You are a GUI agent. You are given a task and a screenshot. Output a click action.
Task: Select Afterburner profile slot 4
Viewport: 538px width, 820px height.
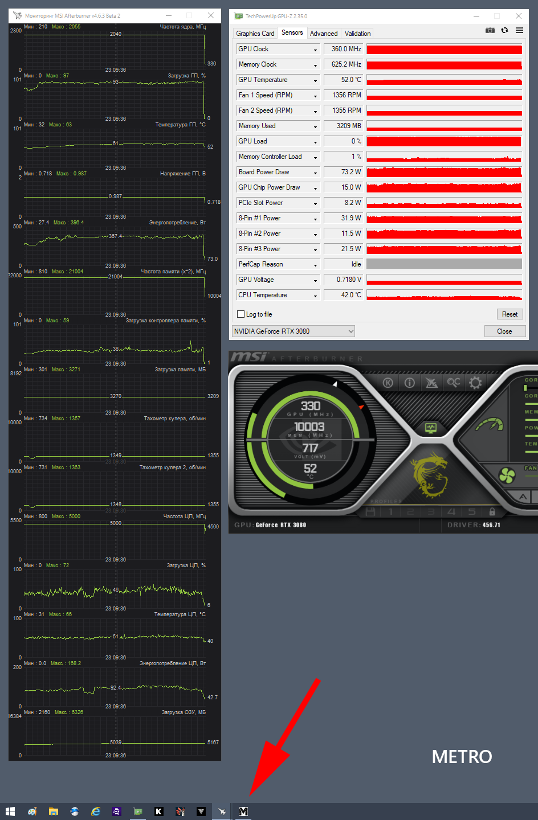(x=451, y=511)
